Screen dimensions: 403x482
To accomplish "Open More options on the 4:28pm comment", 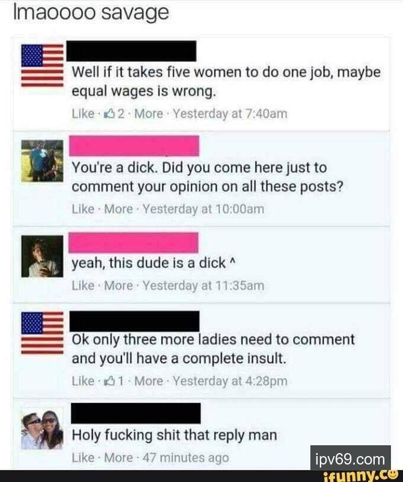I will [149, 381].
